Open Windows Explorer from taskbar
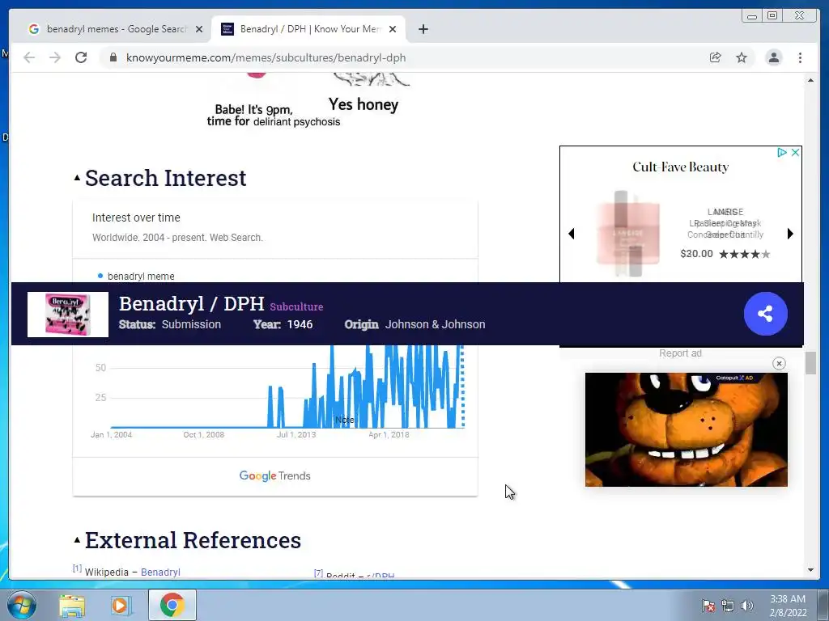 click(x=72, y=606)
